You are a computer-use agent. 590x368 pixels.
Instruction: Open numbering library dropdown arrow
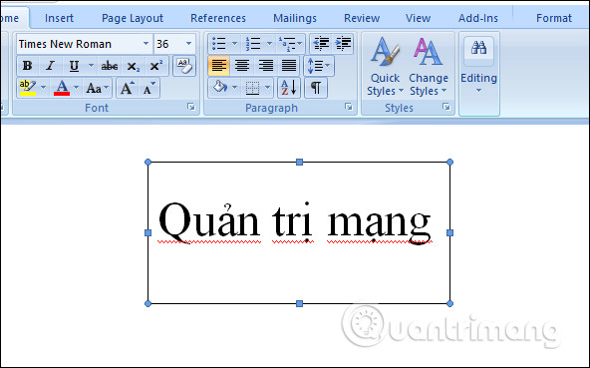tap(269, 44)
